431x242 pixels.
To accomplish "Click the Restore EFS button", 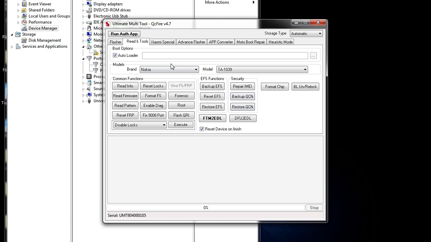I will [212, 107].
